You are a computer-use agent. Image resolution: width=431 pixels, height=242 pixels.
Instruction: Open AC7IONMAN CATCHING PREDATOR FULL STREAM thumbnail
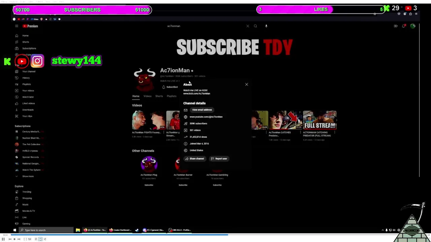pyautogui.click(x=320, y=120)
